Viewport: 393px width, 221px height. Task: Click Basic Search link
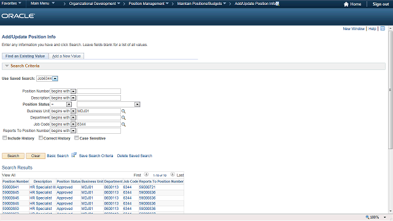pos(58,156)
